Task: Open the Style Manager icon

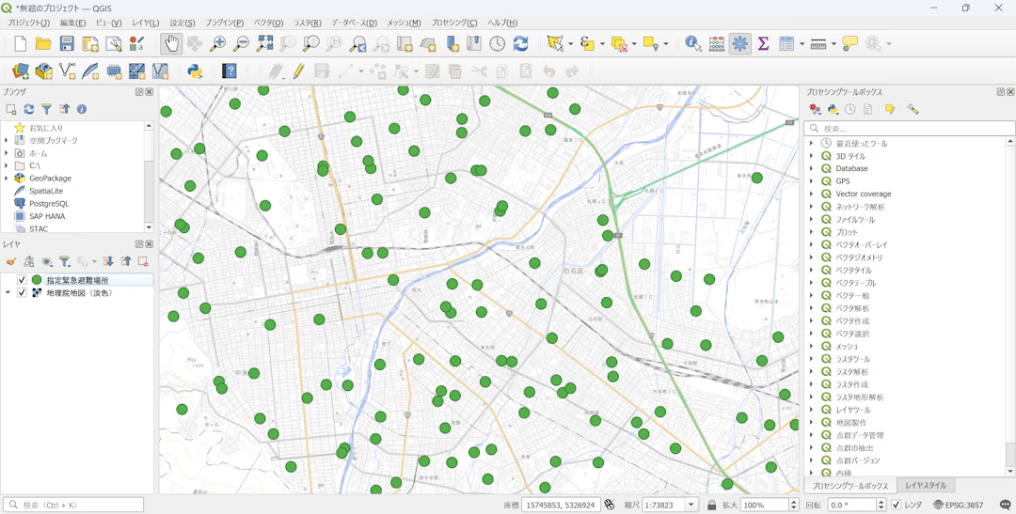Action: click(136, 43)
